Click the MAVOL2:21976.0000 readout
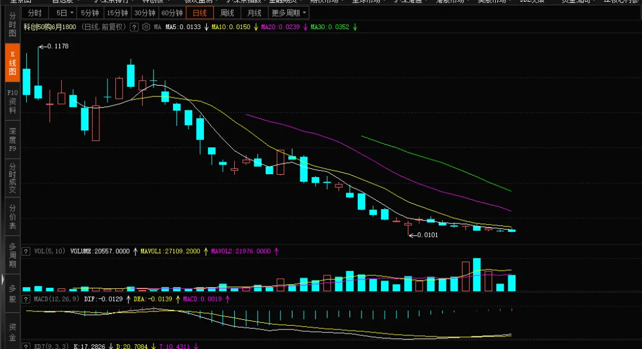 point(241,251)
